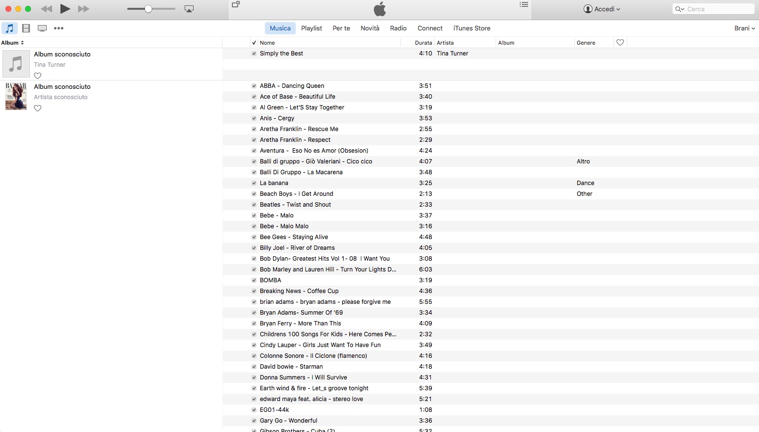Expand the Brani view dropdown
759x432 pixels.
pyautogui.click(x=745, y=28)
